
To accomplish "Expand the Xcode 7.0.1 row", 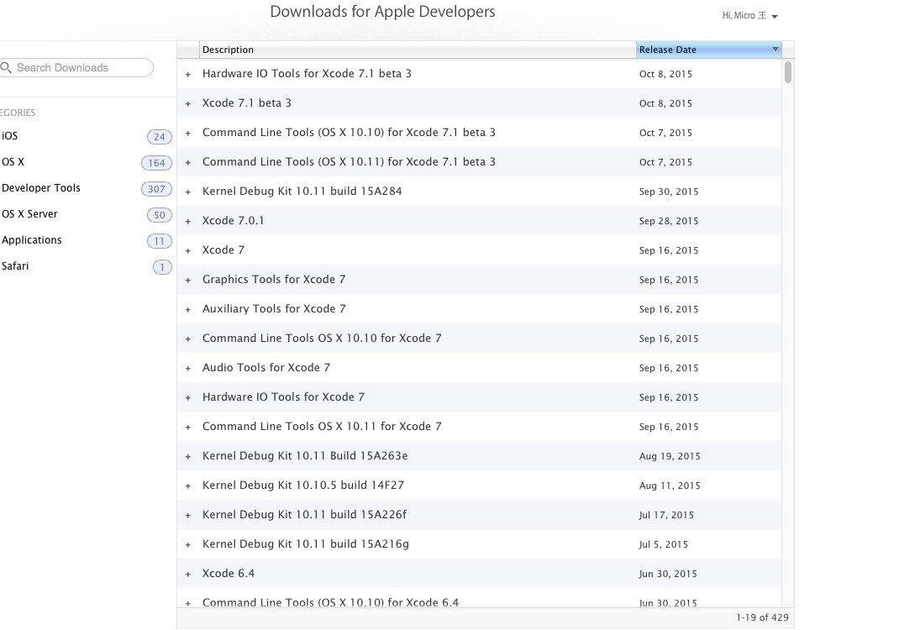I will point(188,221).
